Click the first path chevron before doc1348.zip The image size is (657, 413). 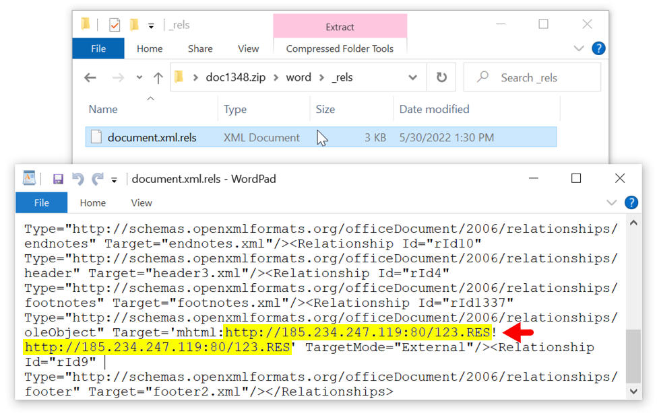195,77
